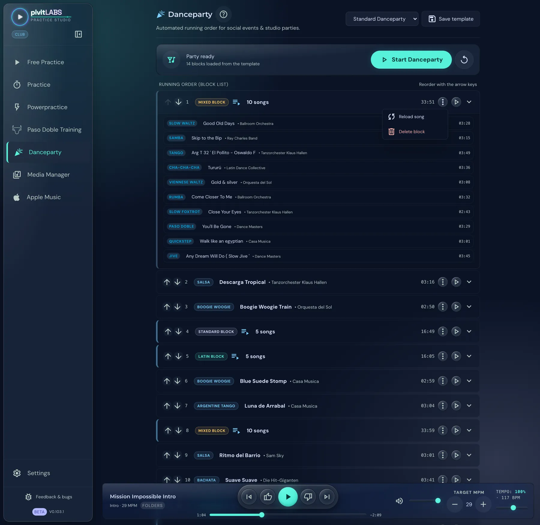Open the Standard Danceparty template dropdown
Viewport: 540px width, 525px height.
coord(382,19)
